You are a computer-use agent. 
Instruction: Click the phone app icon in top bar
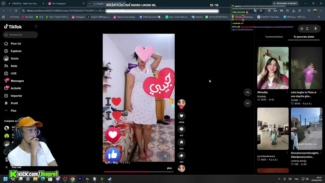(307, 29)
